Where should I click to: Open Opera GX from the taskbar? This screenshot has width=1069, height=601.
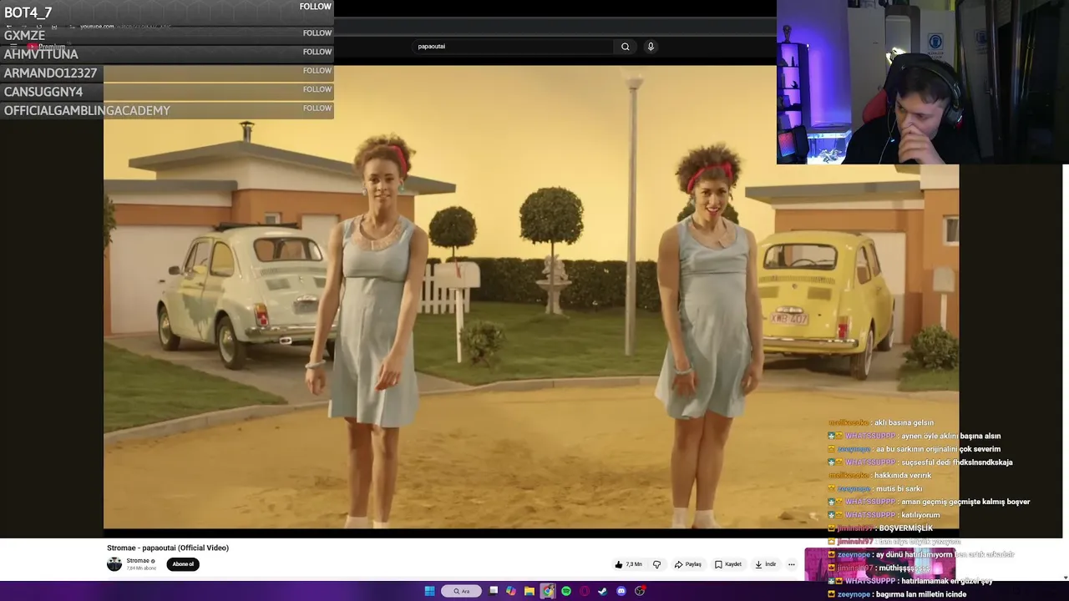pyautogui.click(x=585, y=591)
